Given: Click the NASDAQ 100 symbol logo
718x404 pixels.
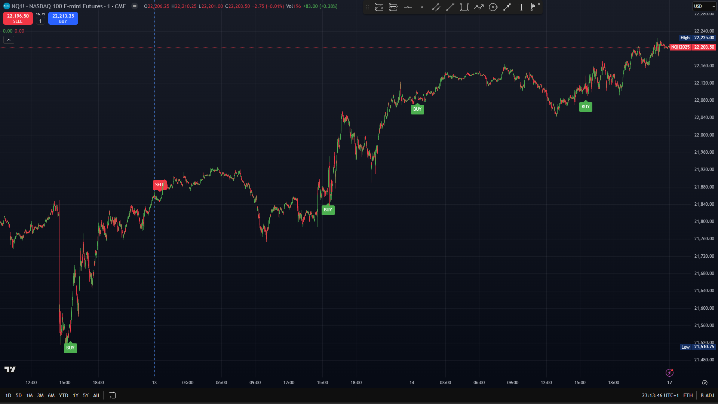Looking at the screenshot, I should point(6,6).
